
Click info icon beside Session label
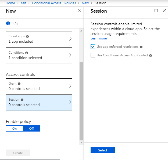[x=22, y=100]
